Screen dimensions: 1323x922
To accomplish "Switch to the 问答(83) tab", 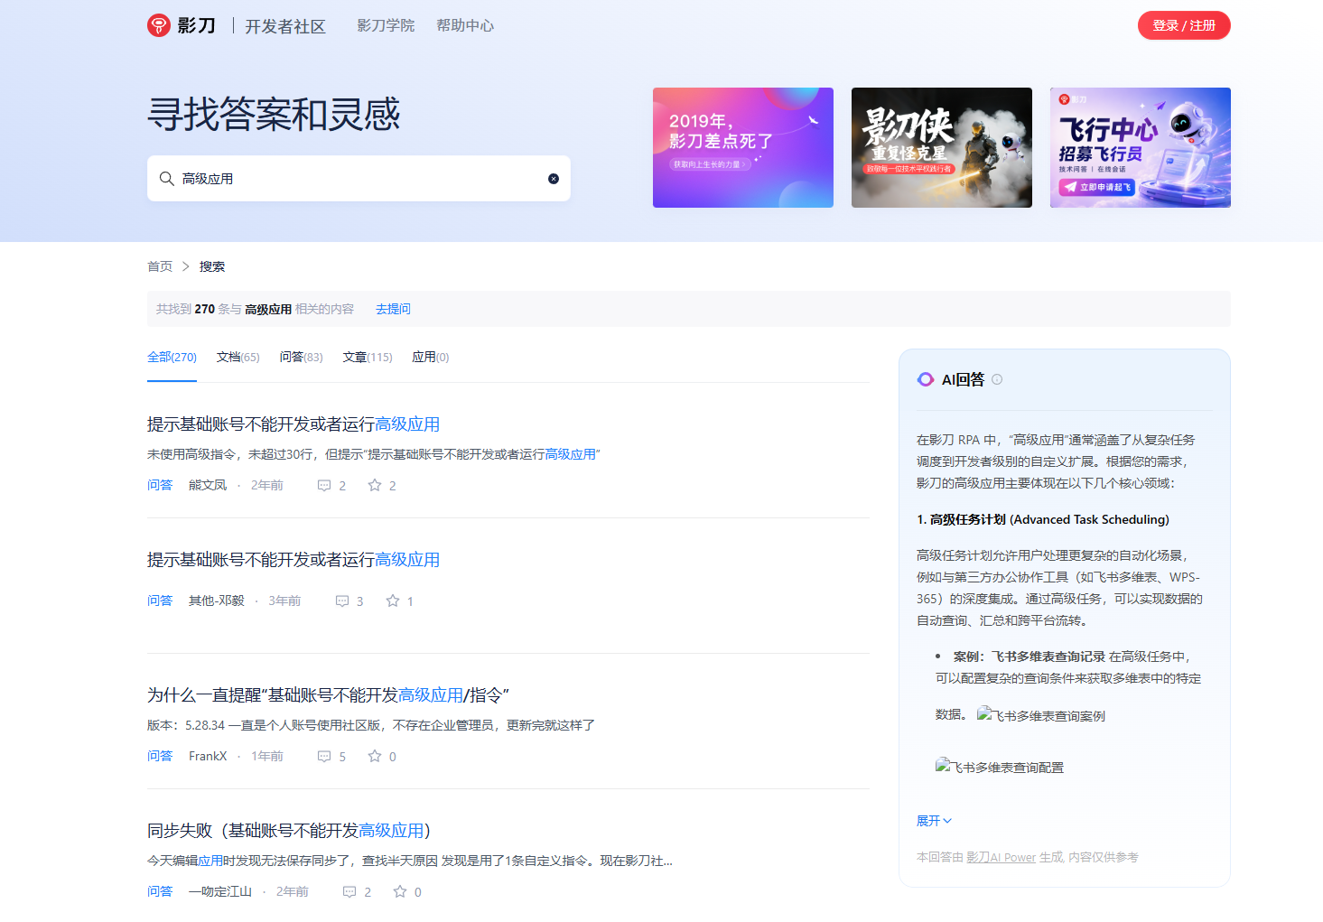I will click(301, 358).
